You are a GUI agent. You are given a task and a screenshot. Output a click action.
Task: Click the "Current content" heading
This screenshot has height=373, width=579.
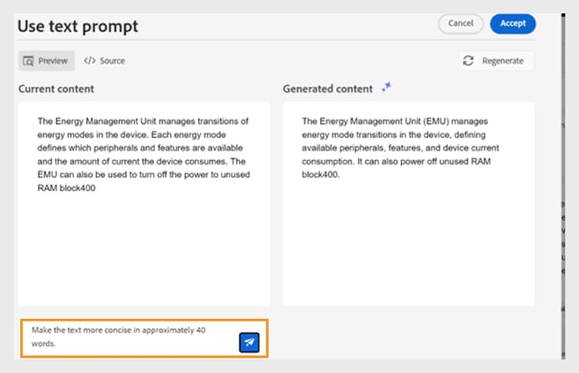pos(56,89)
